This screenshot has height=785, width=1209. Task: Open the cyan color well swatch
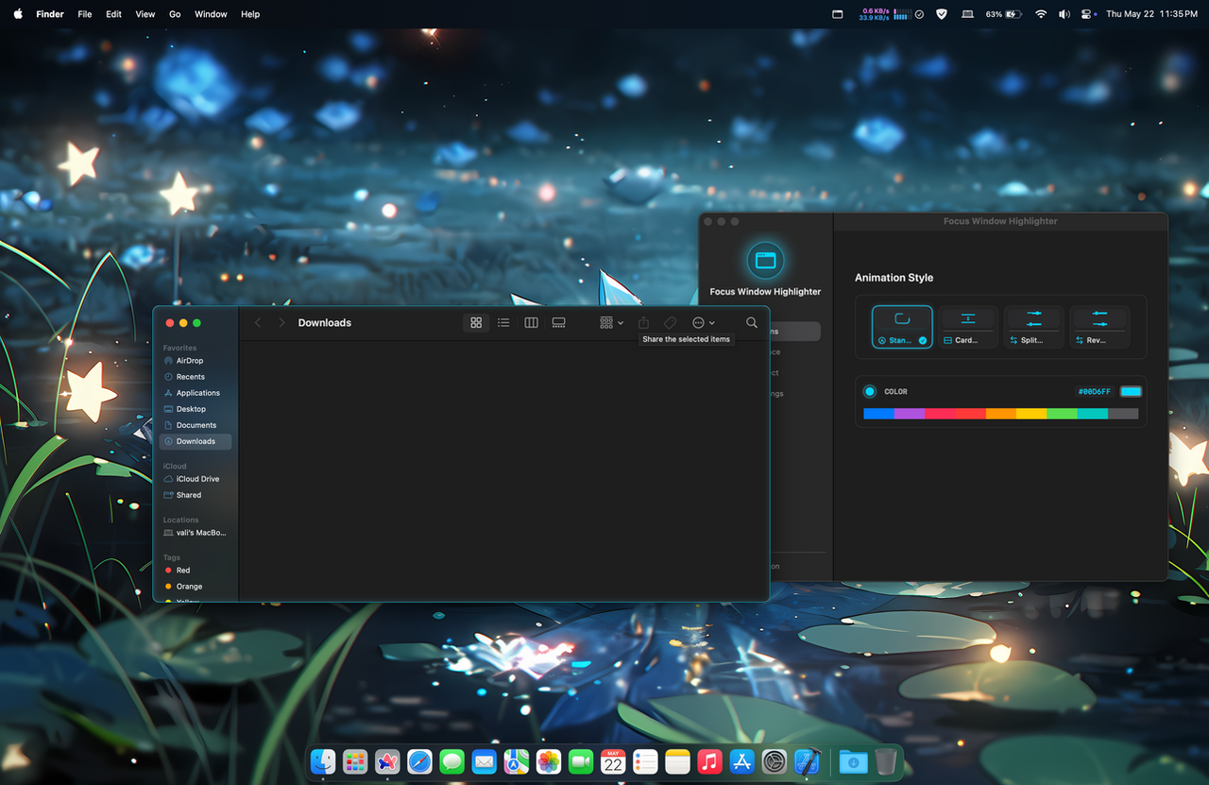[1131, 391]
